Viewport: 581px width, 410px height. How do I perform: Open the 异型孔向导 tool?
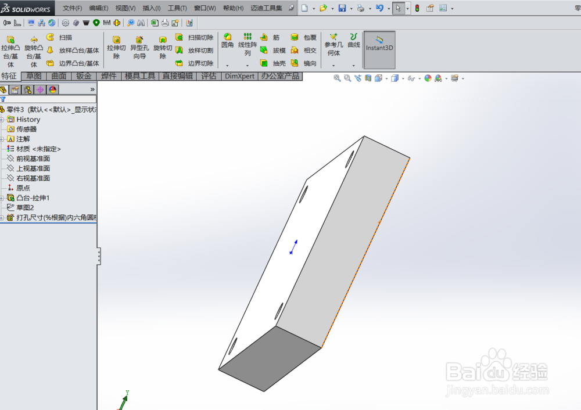point(139,48)
